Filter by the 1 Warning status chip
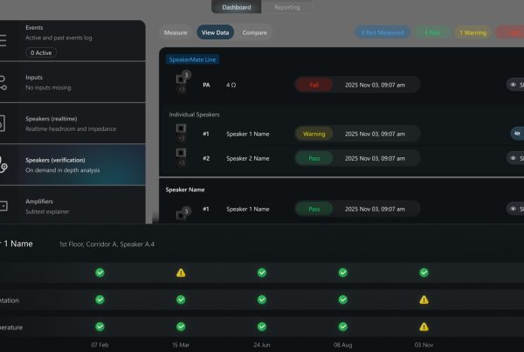Screen dimensions: 524x352 (472, 32)
